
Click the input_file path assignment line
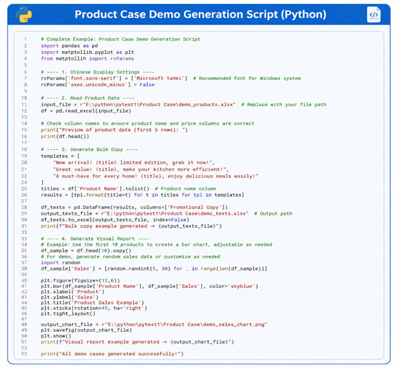[x=138, y=105]
